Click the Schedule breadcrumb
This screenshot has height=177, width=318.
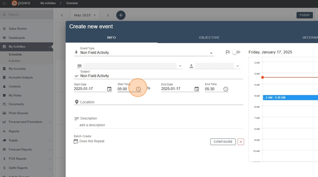[72, 3]
